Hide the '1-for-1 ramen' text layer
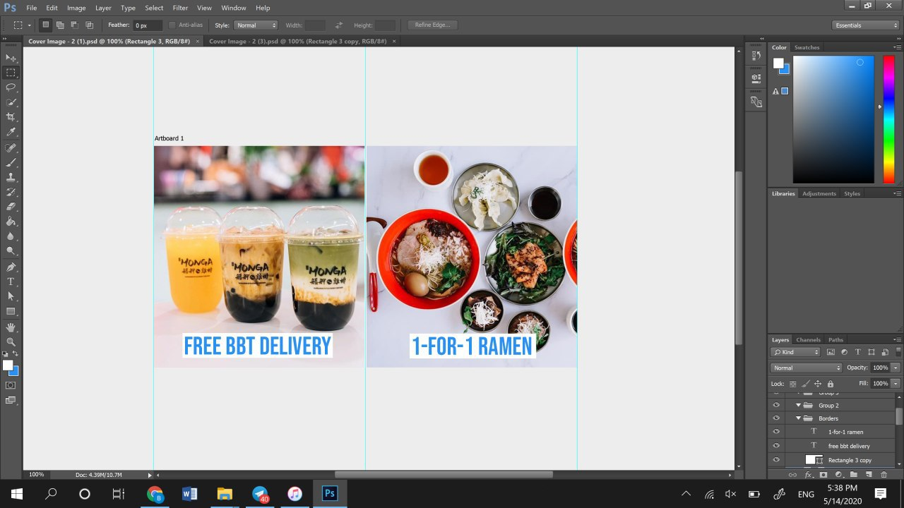The image size is (904, 508). 776,432
